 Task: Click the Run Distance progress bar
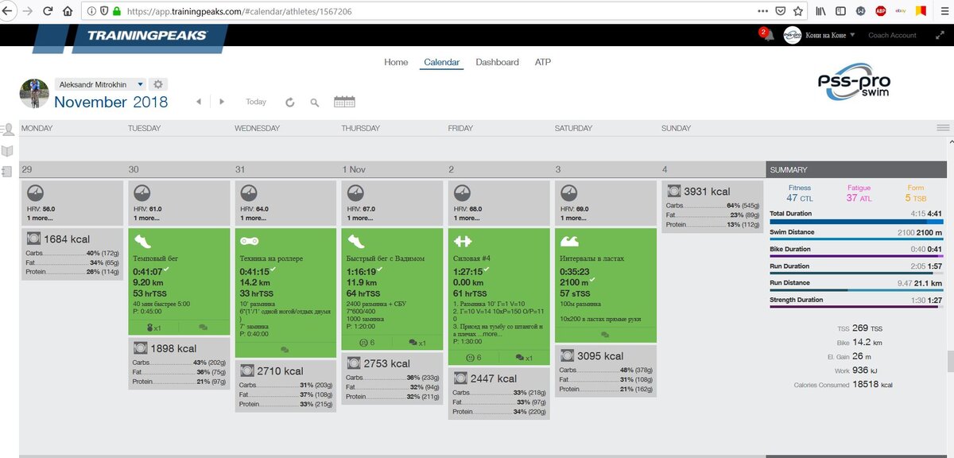pyautogui.click(x=858, y=289)
